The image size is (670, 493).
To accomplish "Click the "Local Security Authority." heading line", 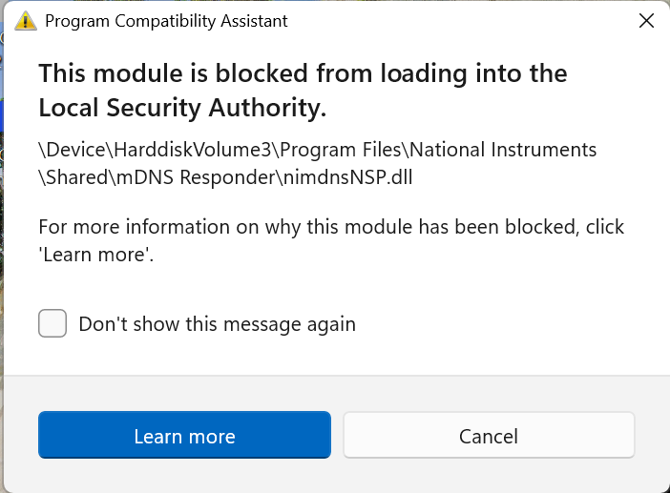I will click(x=182, y=109).
